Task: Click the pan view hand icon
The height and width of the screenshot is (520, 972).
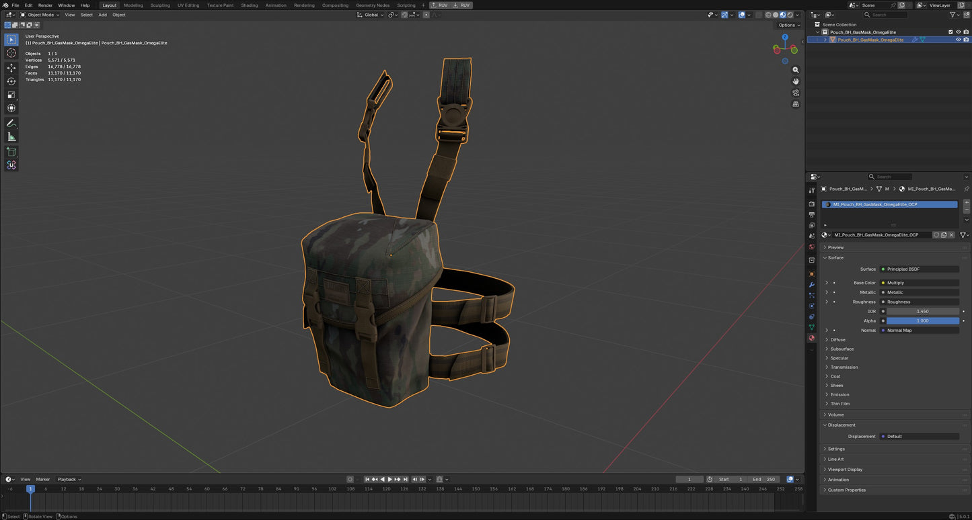Action: tap(796, 81)
